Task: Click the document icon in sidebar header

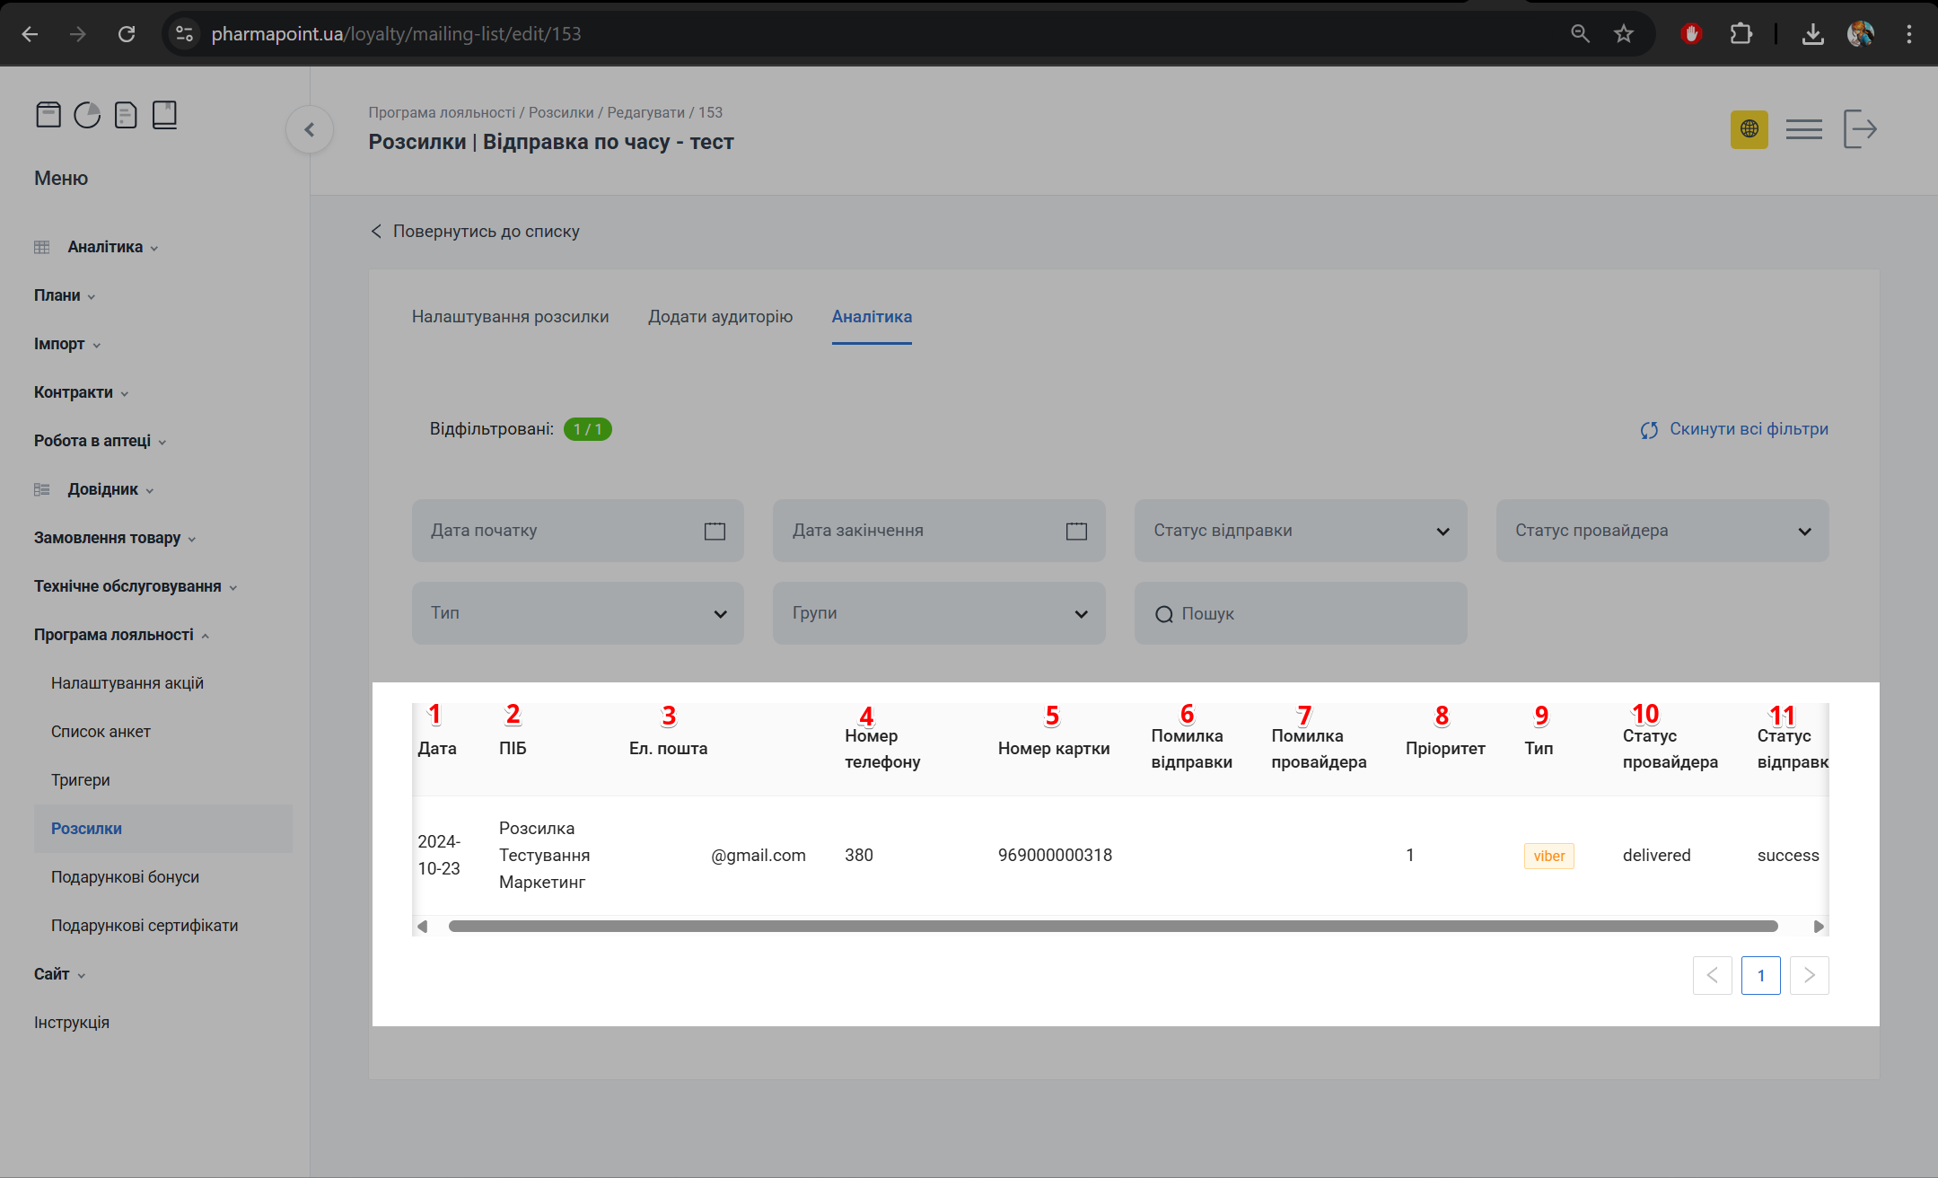Action: (126, 115)
